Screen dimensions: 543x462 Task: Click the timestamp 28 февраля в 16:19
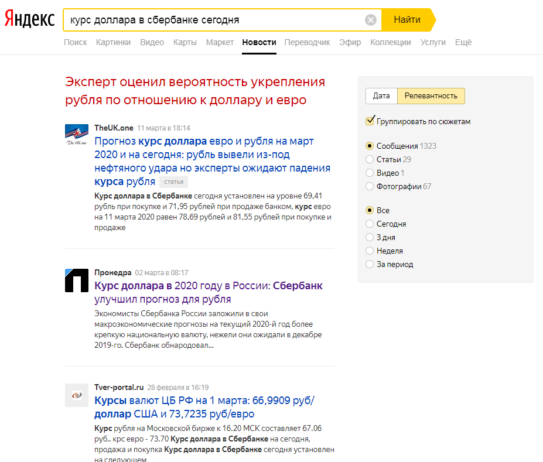pyautogui.click(x=178, y=387)
